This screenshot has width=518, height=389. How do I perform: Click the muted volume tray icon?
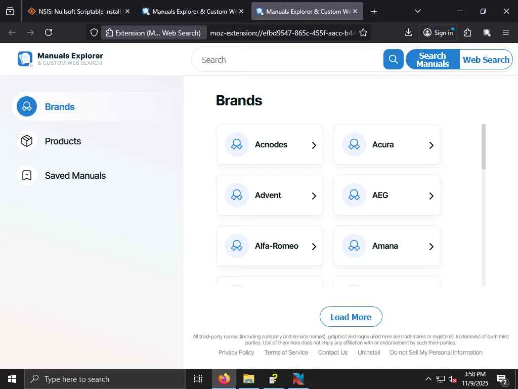pos(452,379)
